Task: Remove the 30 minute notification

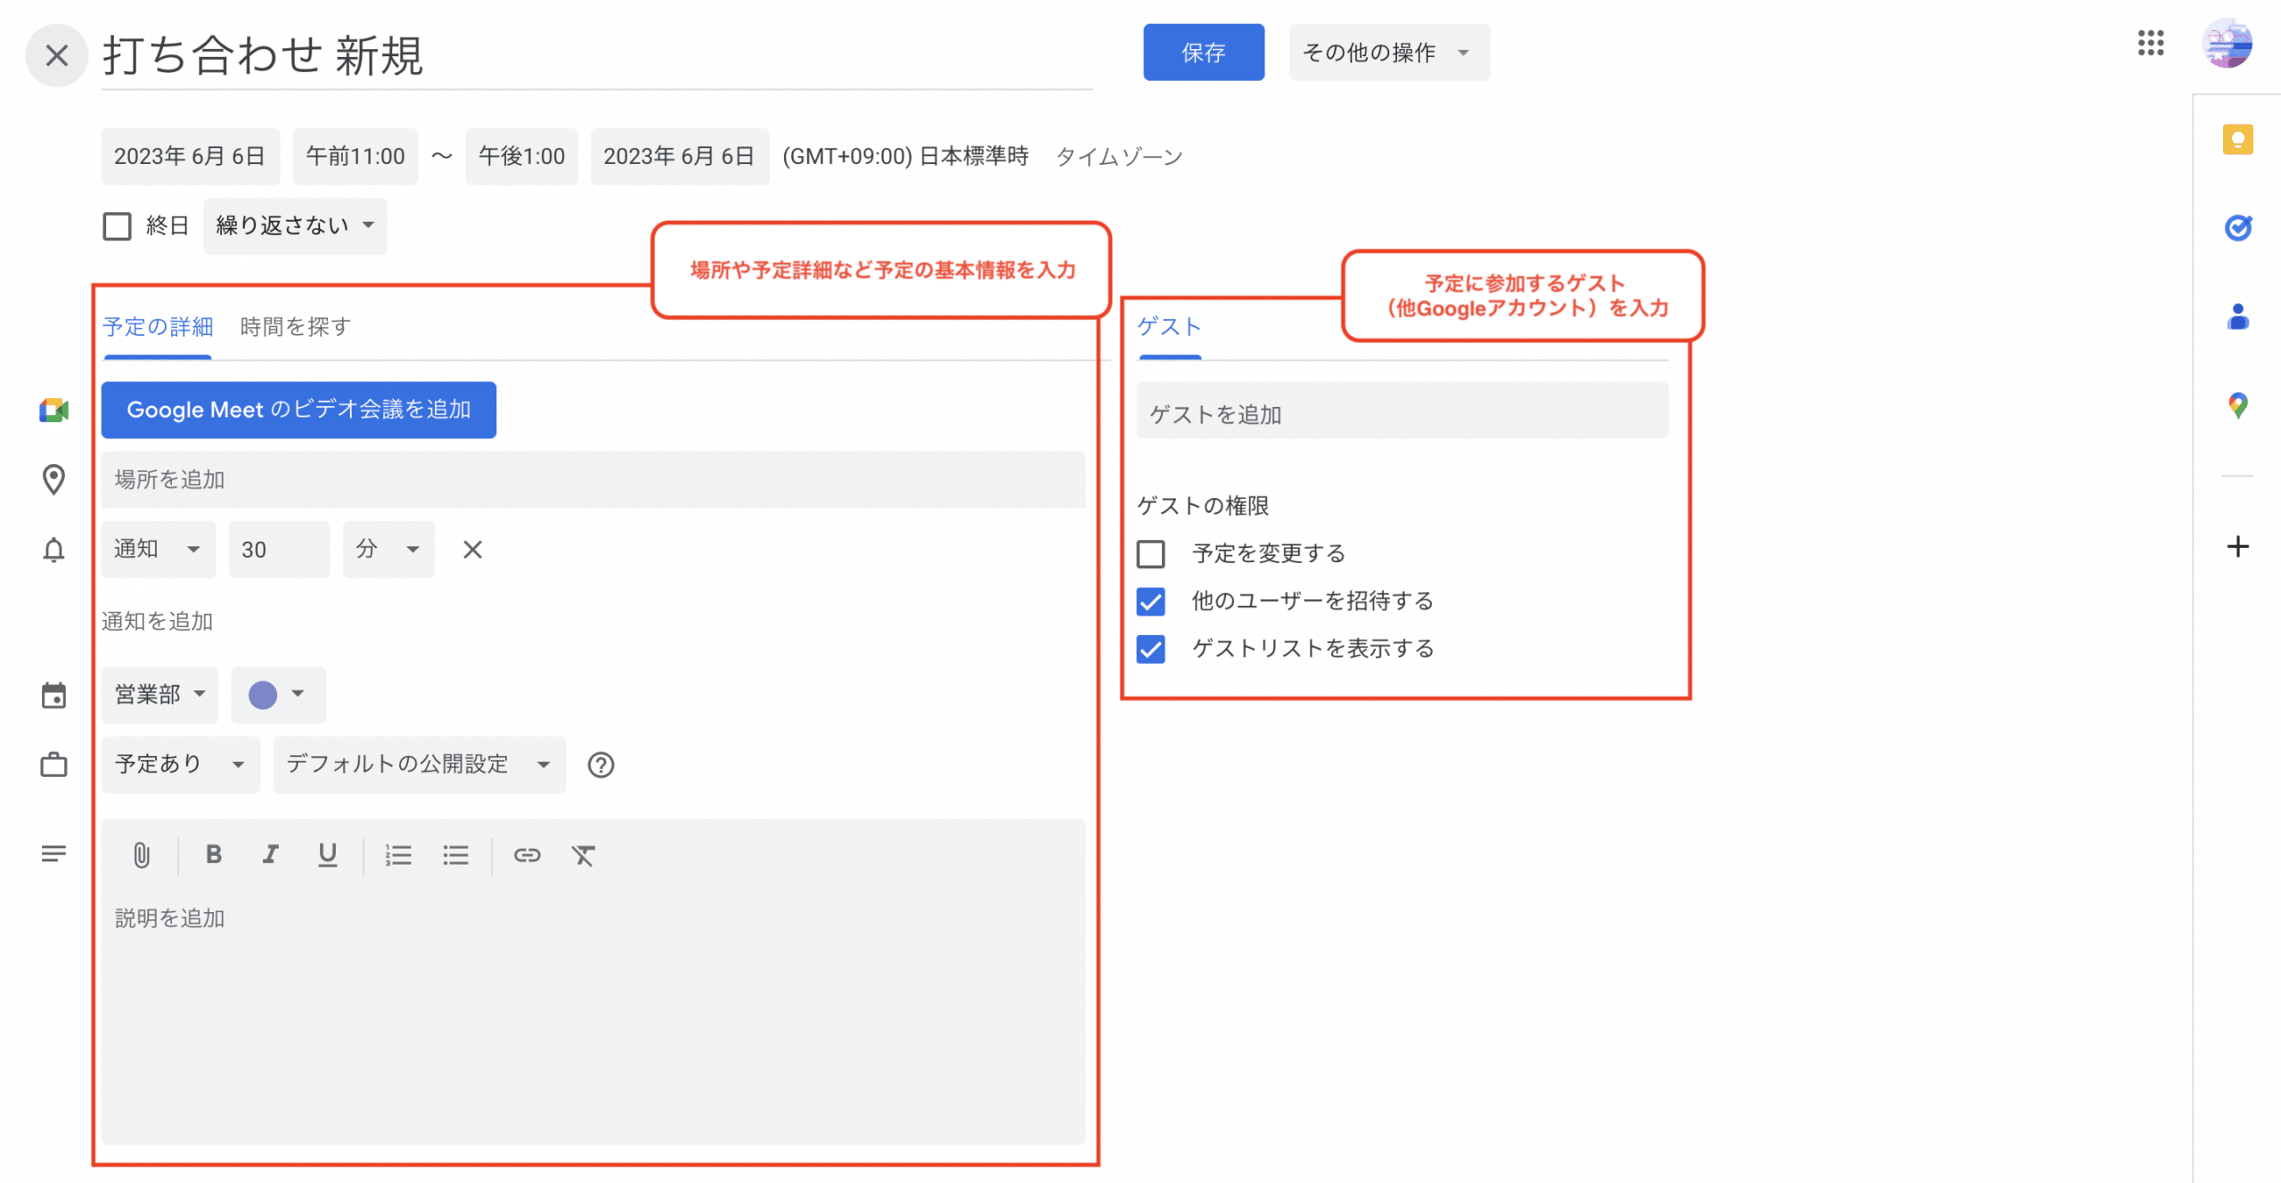Action: point(472,550)
